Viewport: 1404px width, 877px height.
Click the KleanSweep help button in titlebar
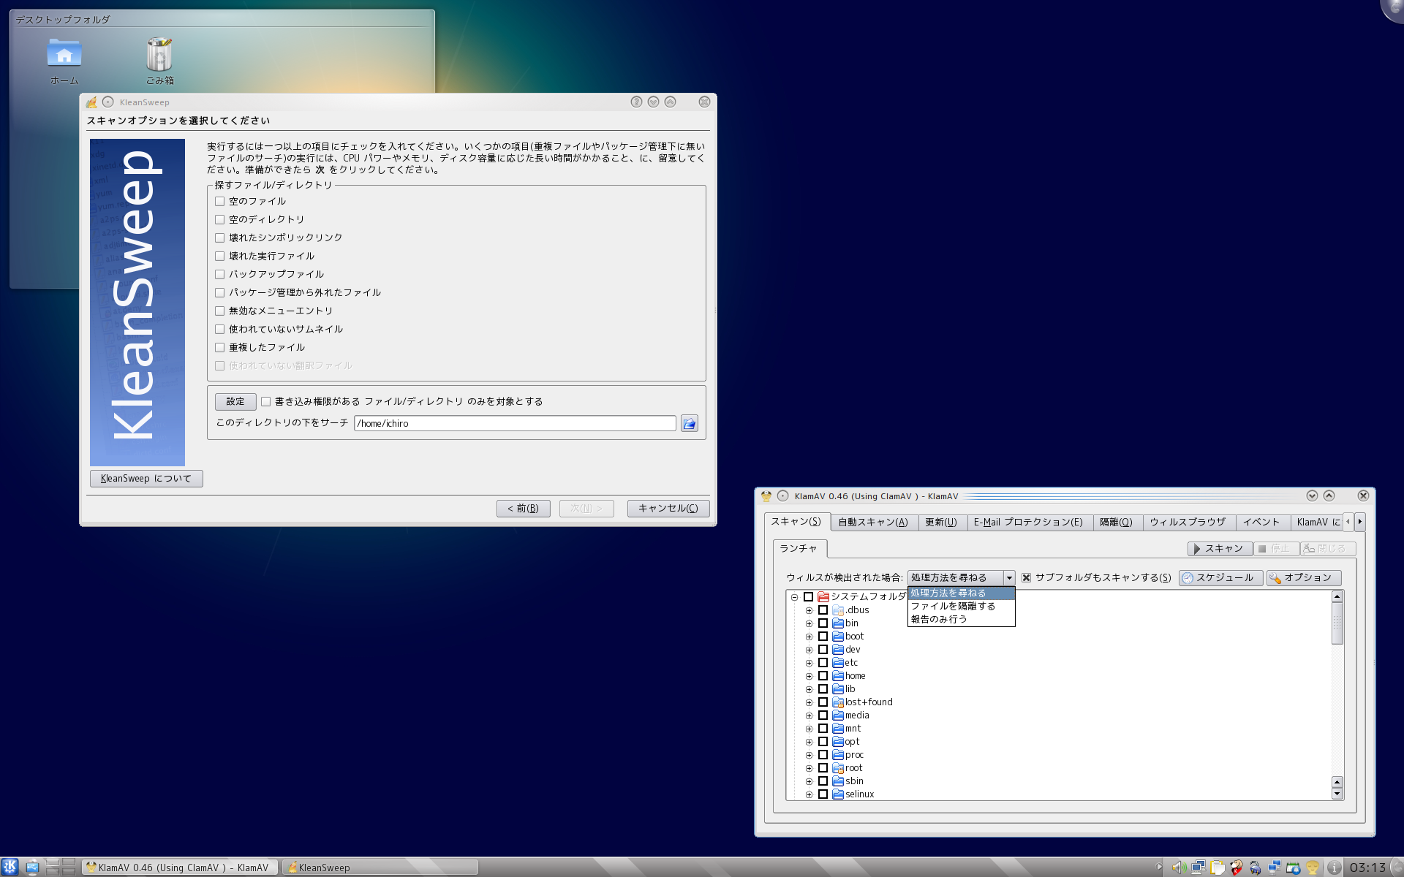click(636, 102)
